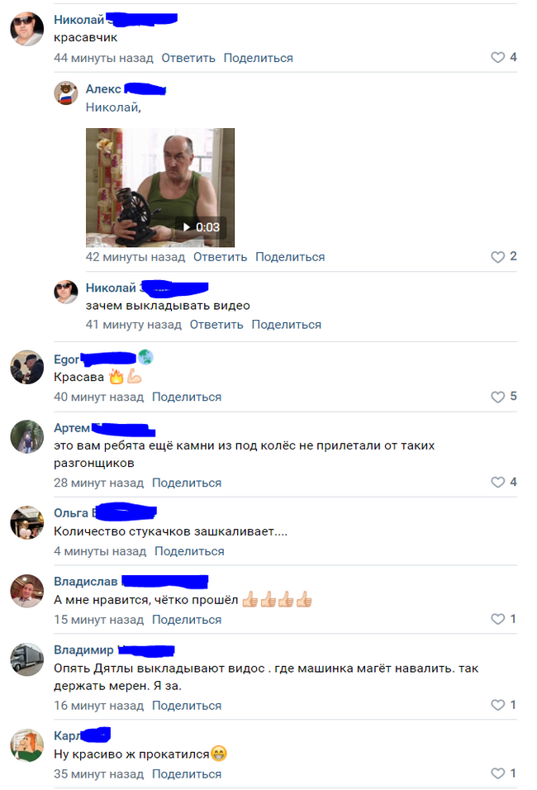Viewport: 537px width, 790px height.
Task: Like Артем's comment about stones
Action: click(497, 482)
